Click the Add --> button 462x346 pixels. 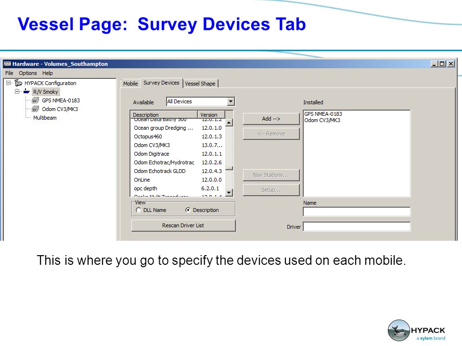point(271,119)
